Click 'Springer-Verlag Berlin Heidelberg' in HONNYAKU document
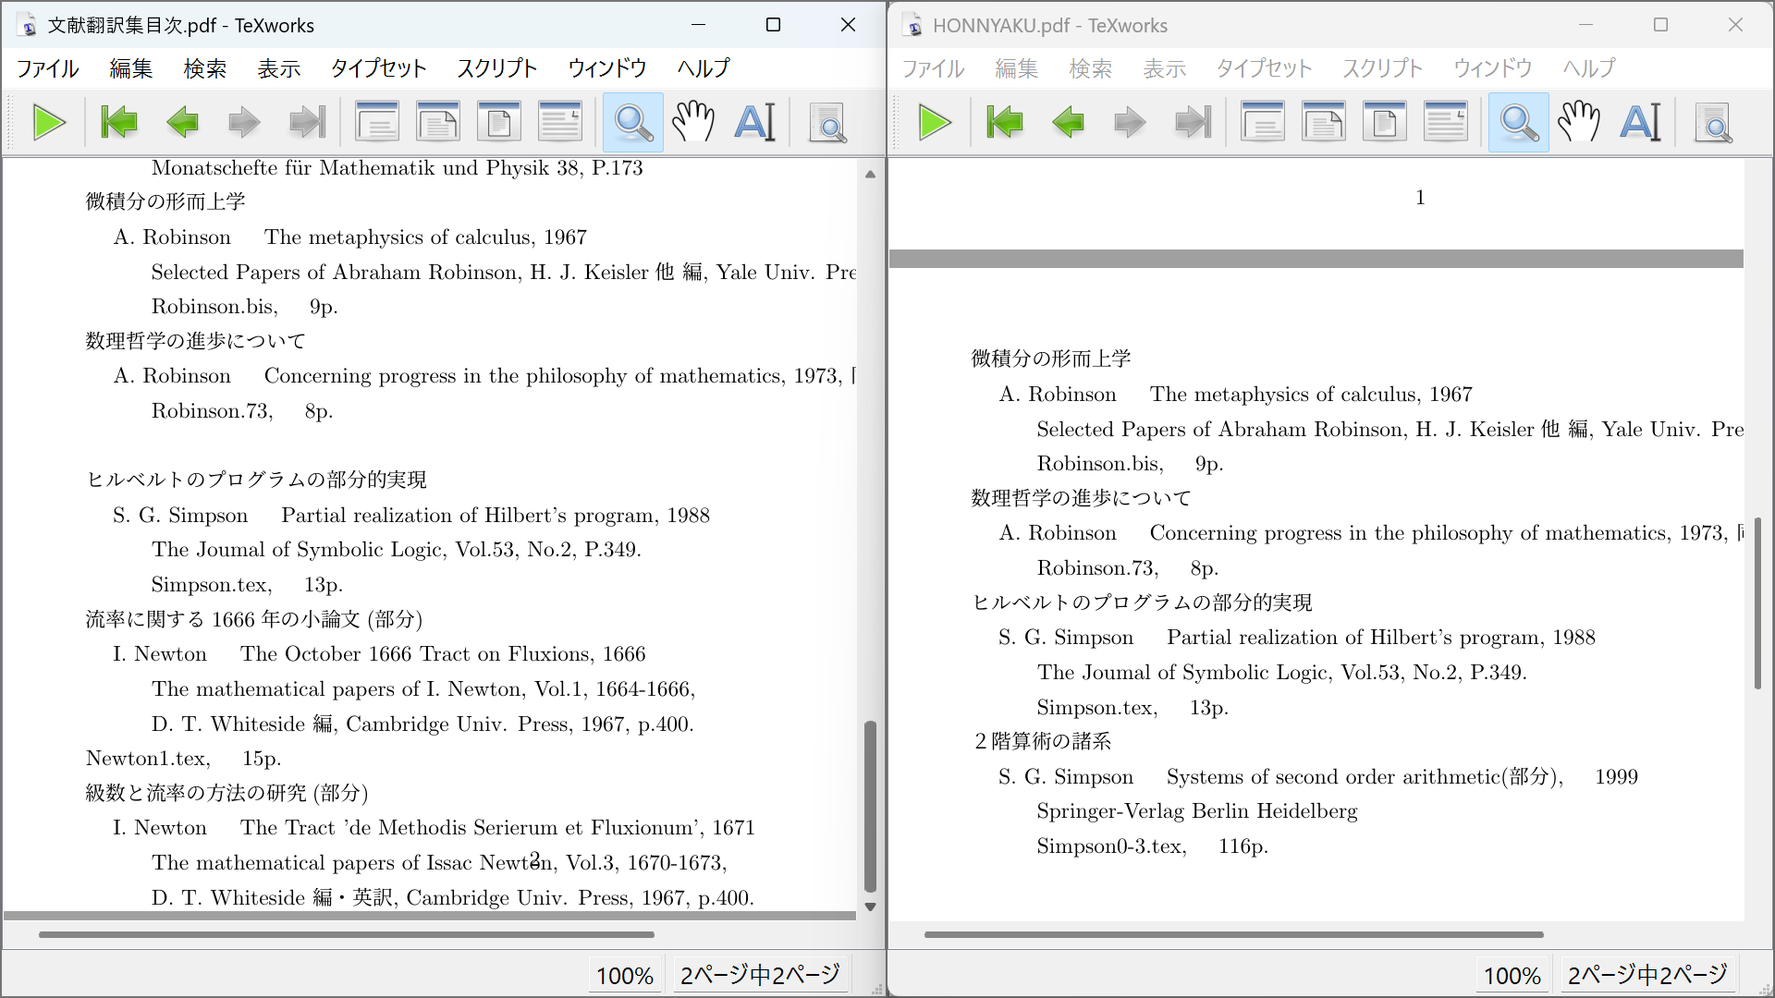 point(1197,811)
